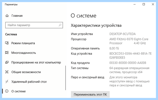Click the Remote Desktop icon
The width and height of the screenshot is (158, 100).
tap(7, 82)
